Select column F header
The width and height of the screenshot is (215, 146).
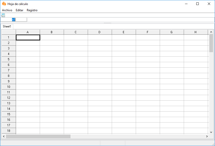pyautogui.click(x=148, y=32)
